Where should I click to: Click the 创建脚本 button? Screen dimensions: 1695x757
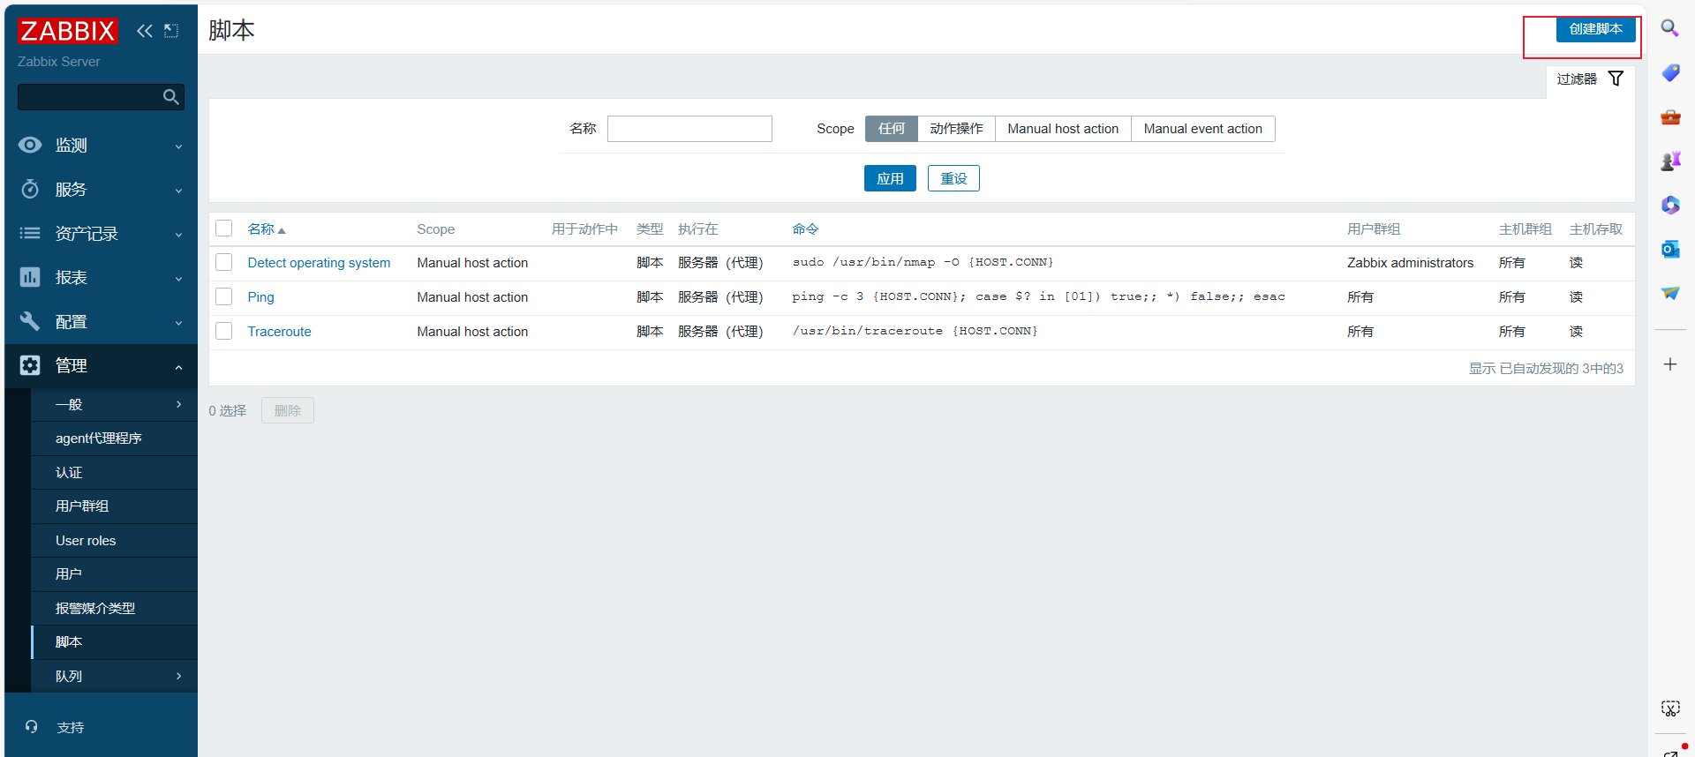pos(1595,29)
